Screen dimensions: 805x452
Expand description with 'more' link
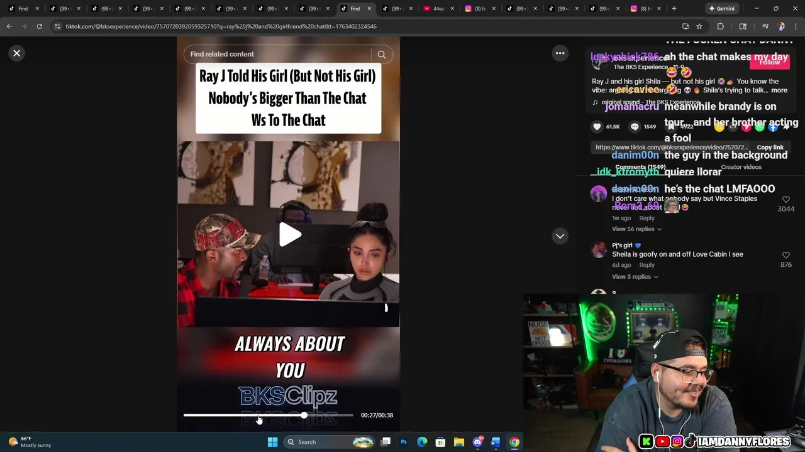pyautogui.click(x=779, y=90)
